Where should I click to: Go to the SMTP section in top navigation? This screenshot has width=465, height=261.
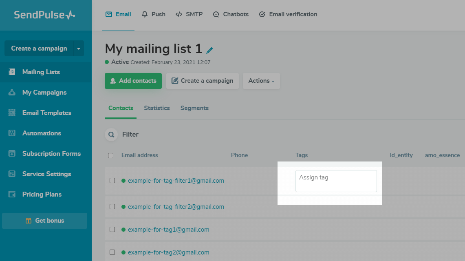pyautogui.click(x=189, y=14)
